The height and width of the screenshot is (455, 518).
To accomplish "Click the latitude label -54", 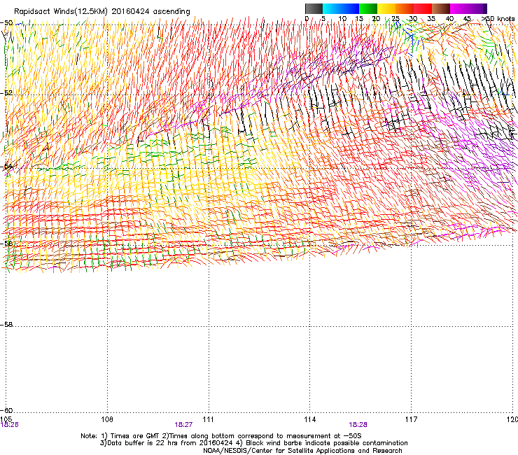I will coord(6,167).
